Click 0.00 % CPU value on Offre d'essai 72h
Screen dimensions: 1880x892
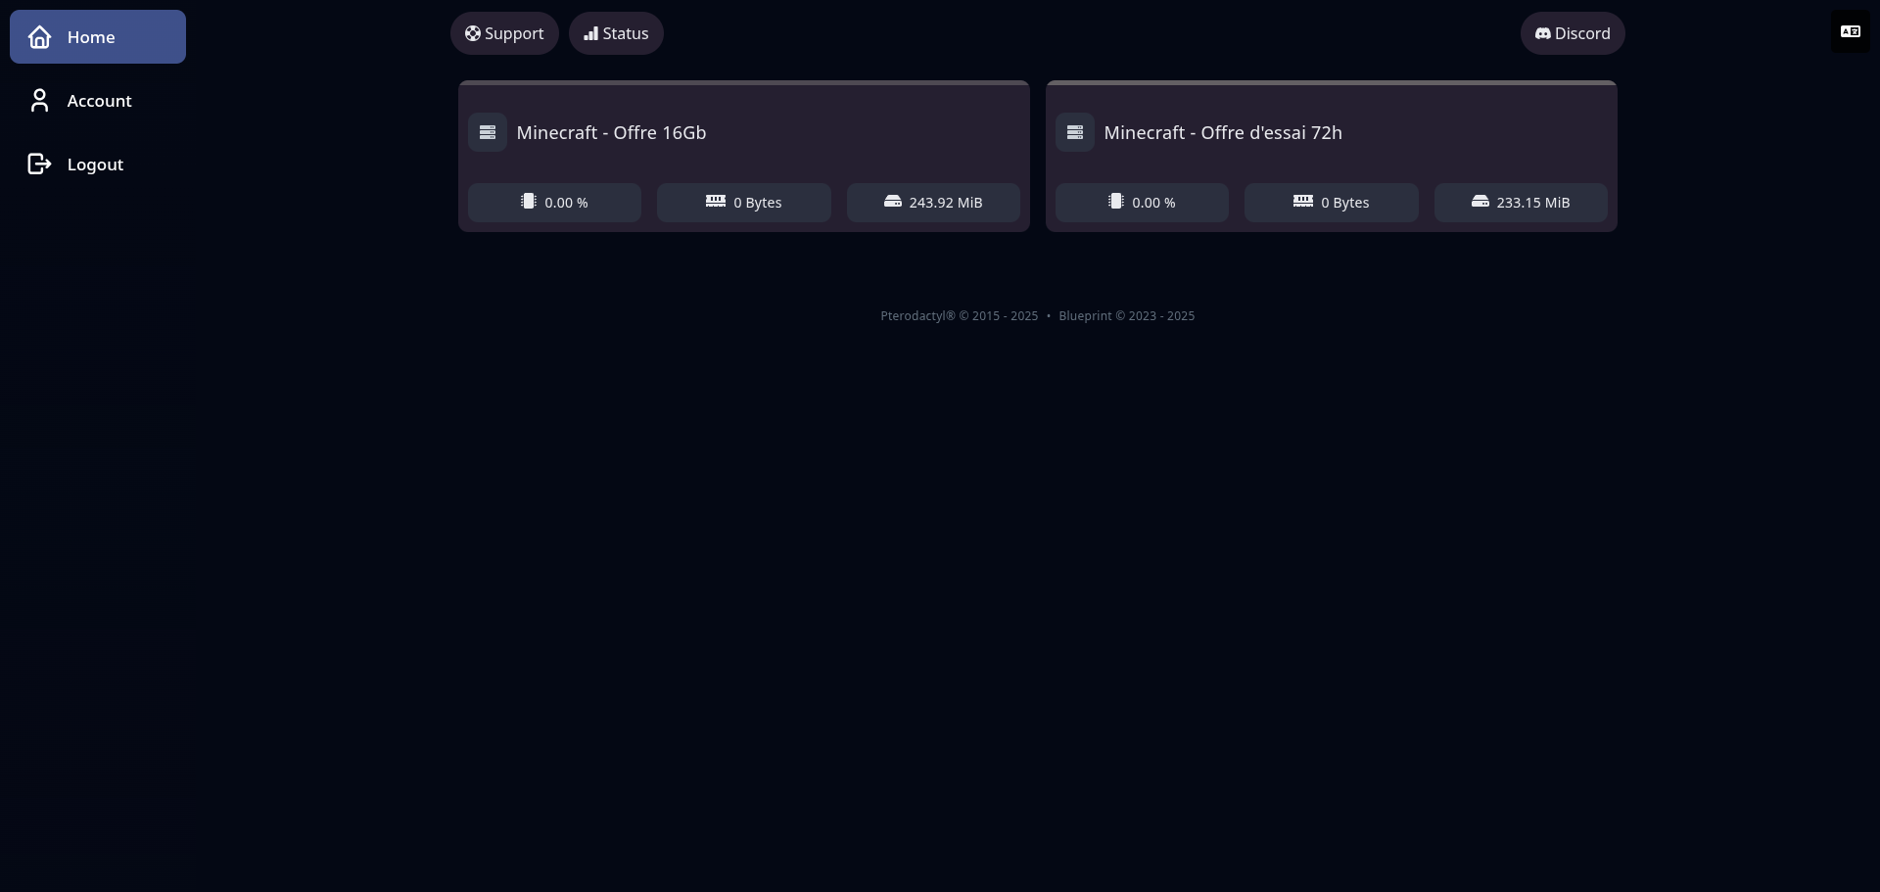coord(1153,203)
